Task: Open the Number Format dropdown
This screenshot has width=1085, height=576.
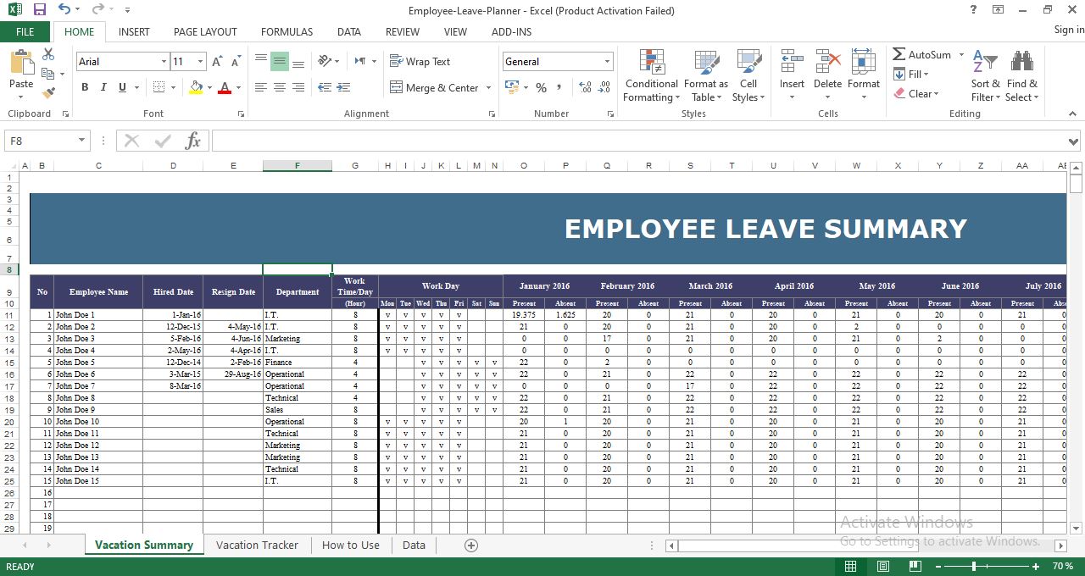Action: (607, 61)
